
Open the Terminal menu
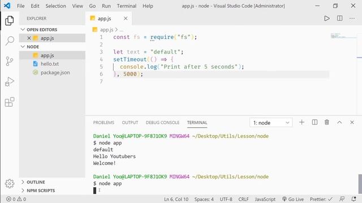click(127, 6)
